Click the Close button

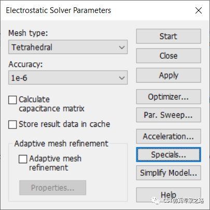point(169,56)
